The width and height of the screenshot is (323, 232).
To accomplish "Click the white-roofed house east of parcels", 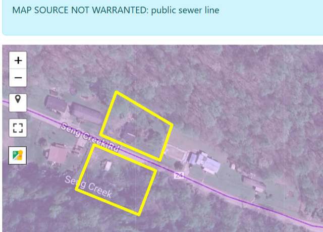I will pyautogui.click(x=204, y=162).
